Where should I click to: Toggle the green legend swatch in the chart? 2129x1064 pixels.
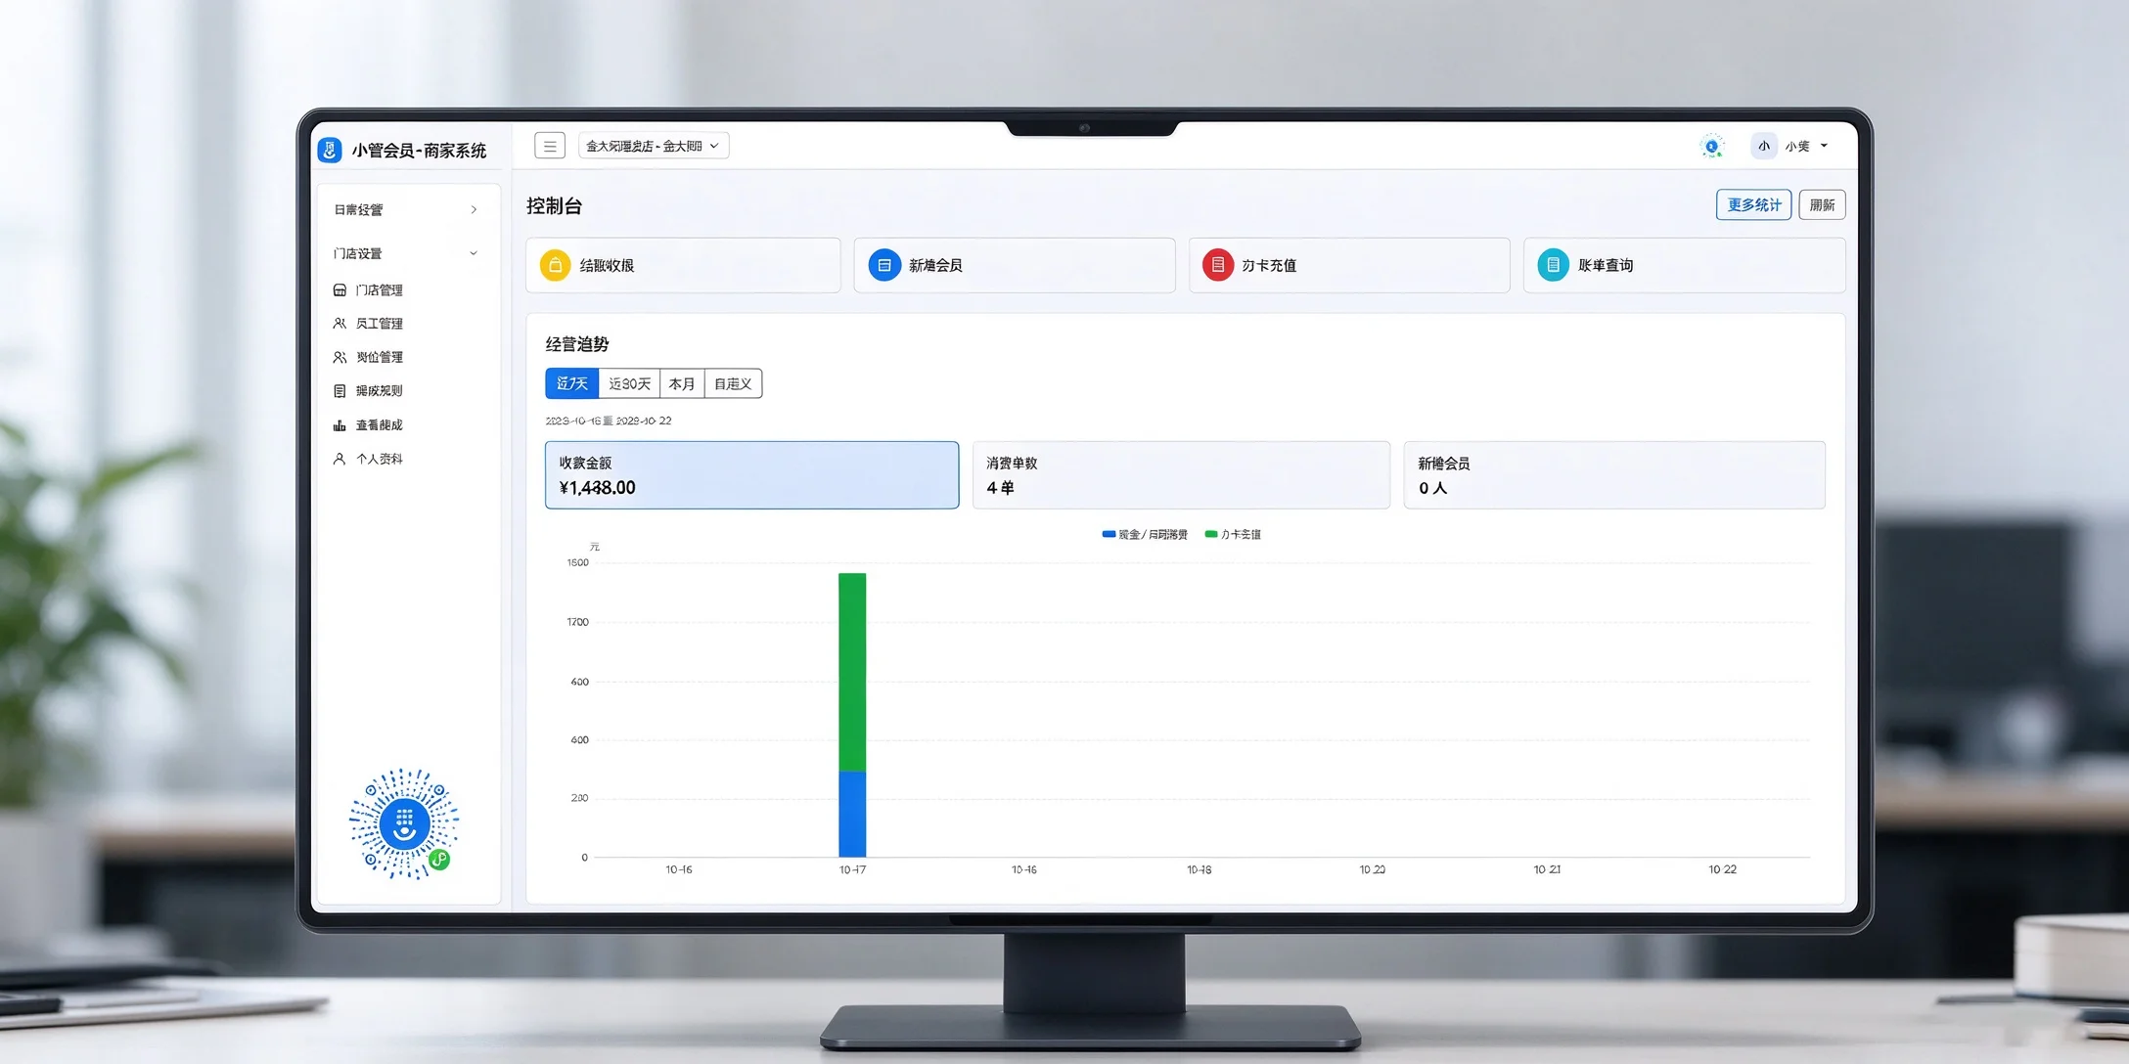pyautogui.click(x=1211, y=534)
